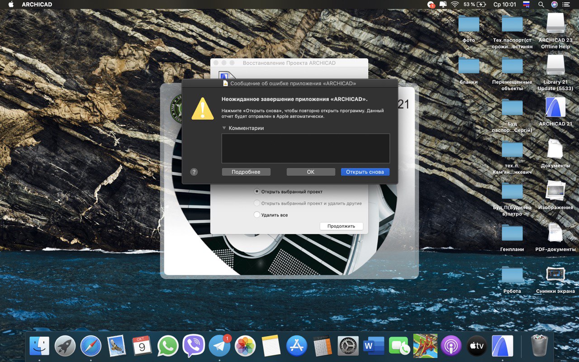Open the Apple menu
Image resolution: width=579 pixels, height=362 pixels.
point(11,5)
